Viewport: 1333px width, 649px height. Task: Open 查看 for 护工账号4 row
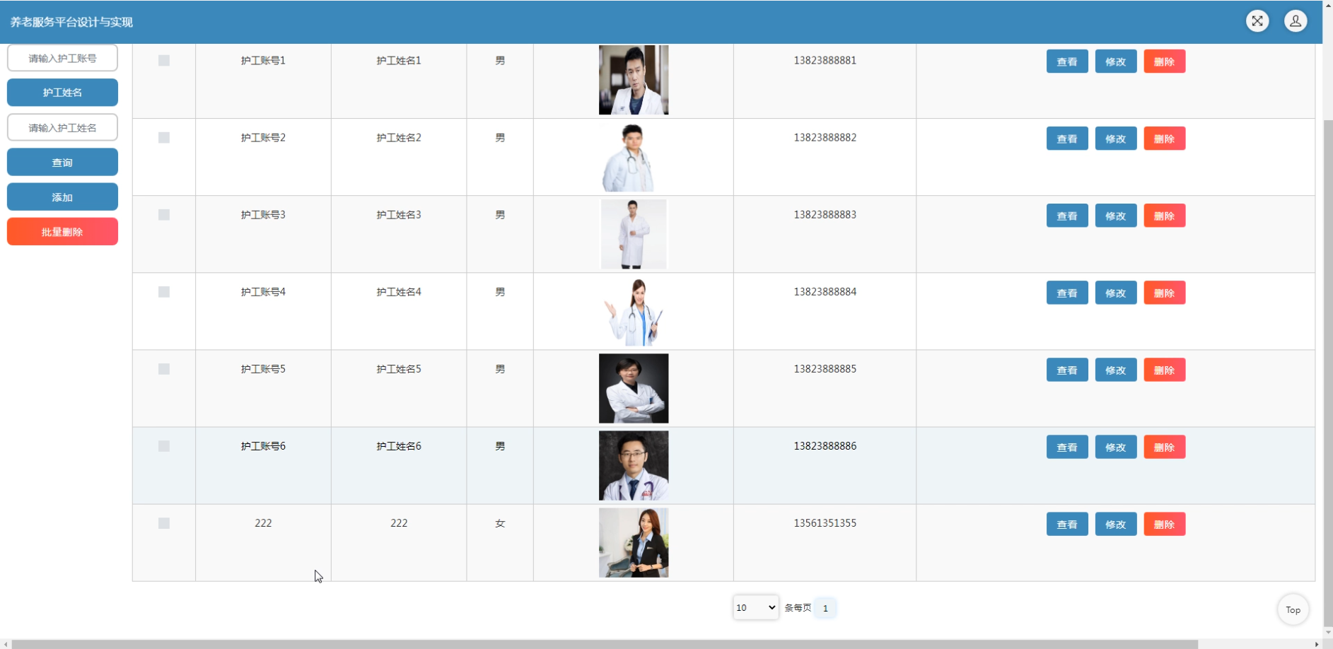(x=1067, y=293)
